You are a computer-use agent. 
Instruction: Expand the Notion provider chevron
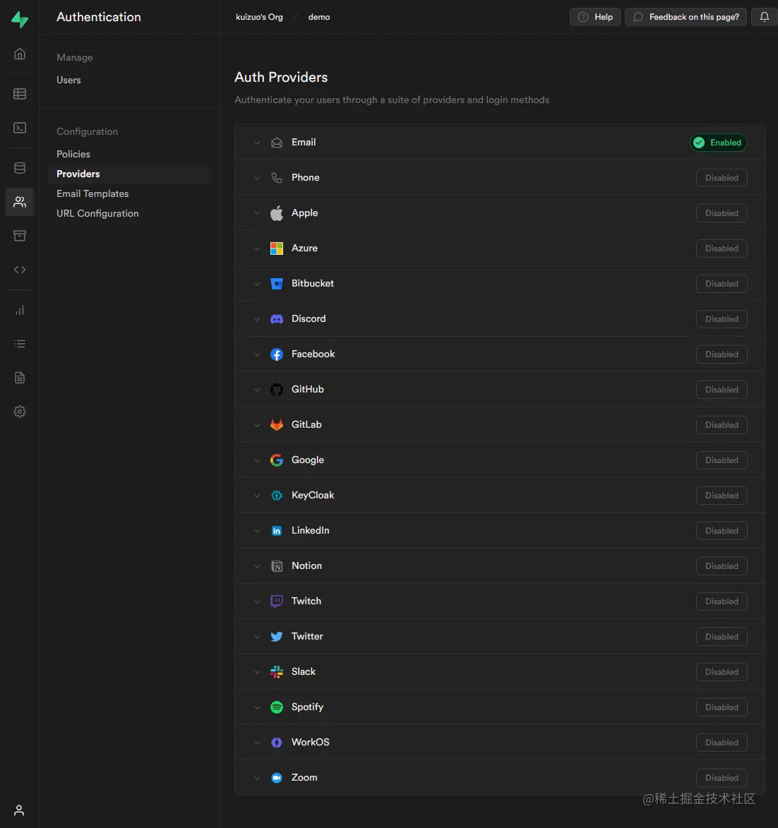pos(257,566)
